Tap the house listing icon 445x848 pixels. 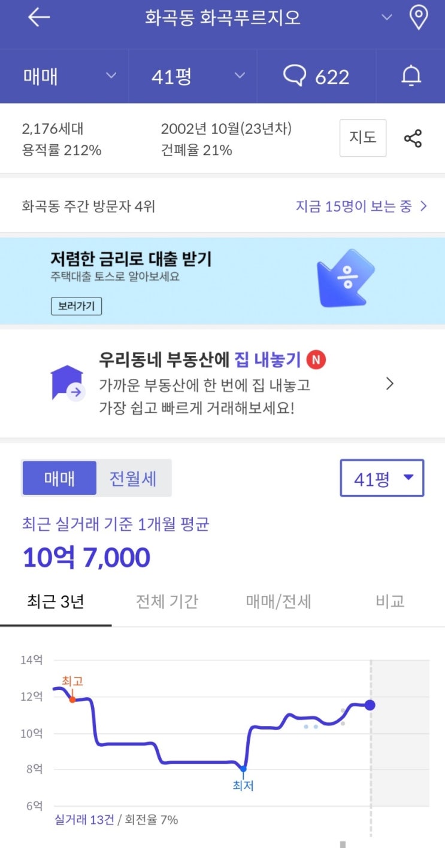click(68, 383)
